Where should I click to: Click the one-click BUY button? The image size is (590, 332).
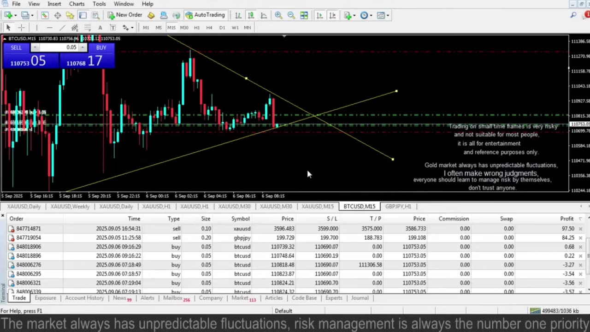click(x=101, y=47)
